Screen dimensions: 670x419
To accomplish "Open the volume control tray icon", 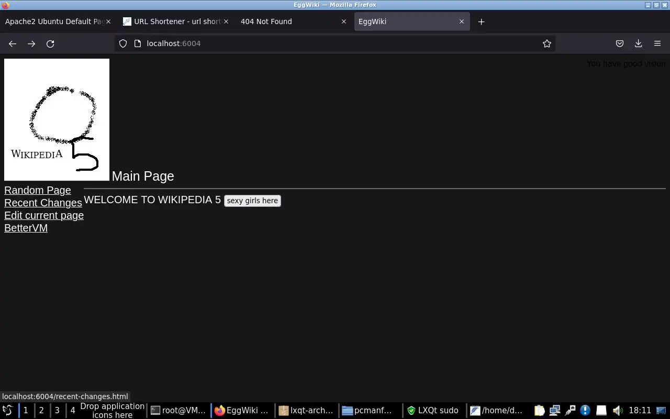I will pos(618,411).
